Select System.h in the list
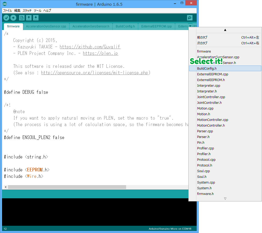This screenshot has height=233, width=262. point(225,188)
